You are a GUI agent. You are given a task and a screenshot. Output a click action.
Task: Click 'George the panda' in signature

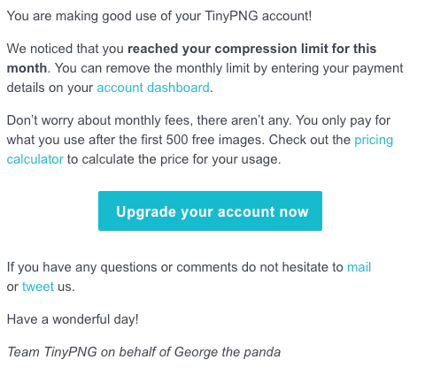[228, 352]
